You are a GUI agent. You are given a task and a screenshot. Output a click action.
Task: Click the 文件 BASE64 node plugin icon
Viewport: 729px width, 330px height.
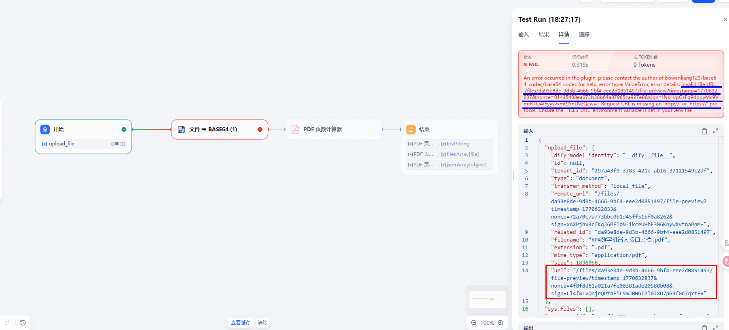tap(182, 129)
